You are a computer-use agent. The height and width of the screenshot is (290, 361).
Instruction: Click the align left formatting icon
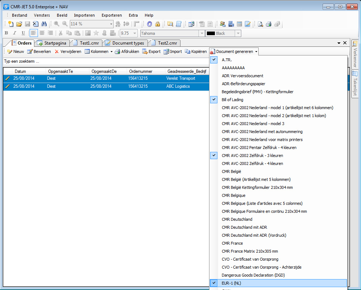click(x=34, y=33)
